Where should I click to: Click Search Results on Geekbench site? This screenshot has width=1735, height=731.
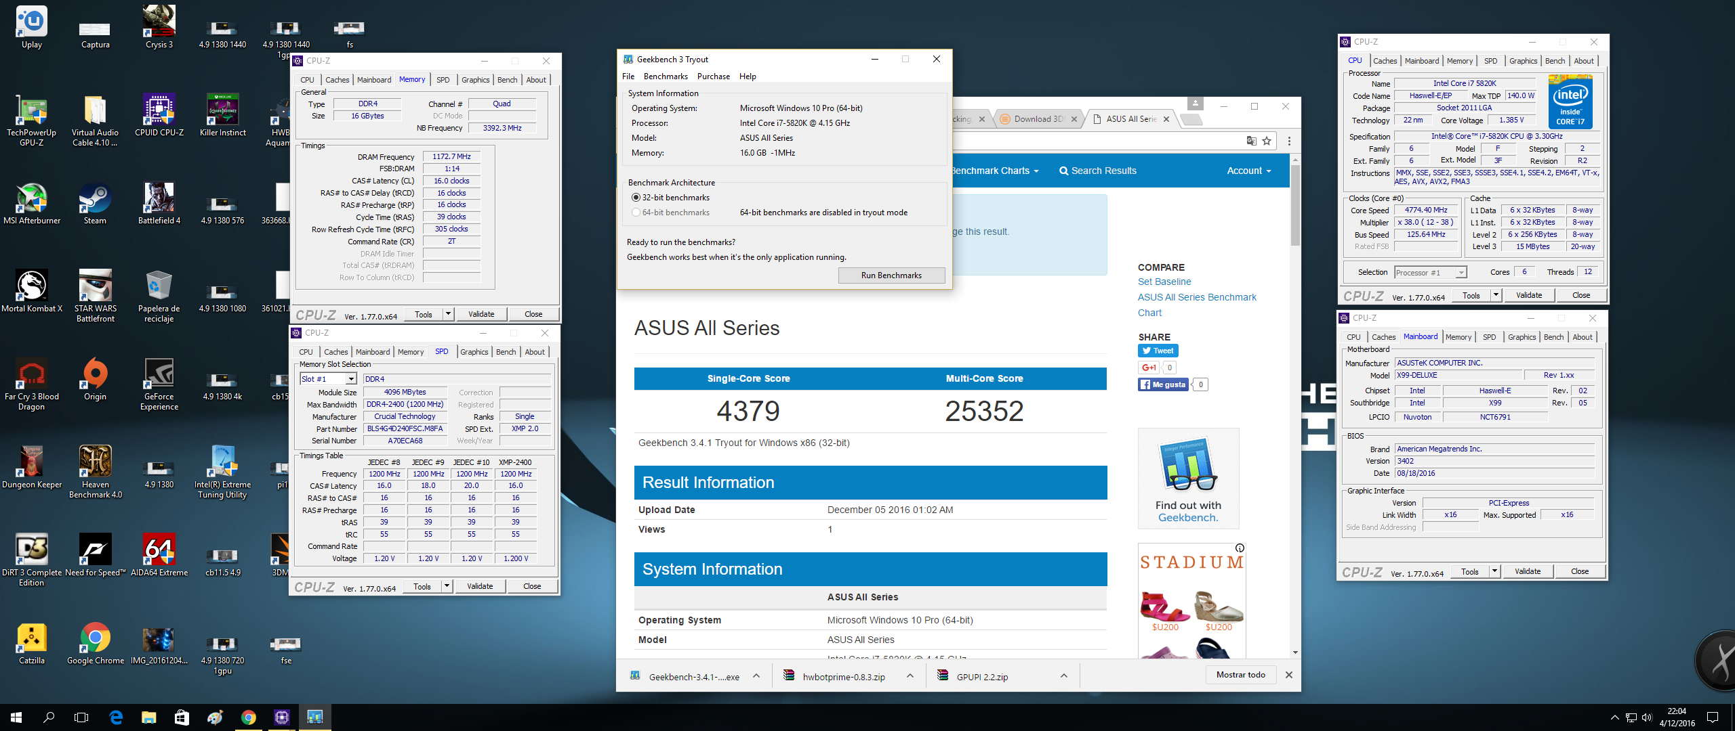pyautogui.click(x=1098, y=171)
